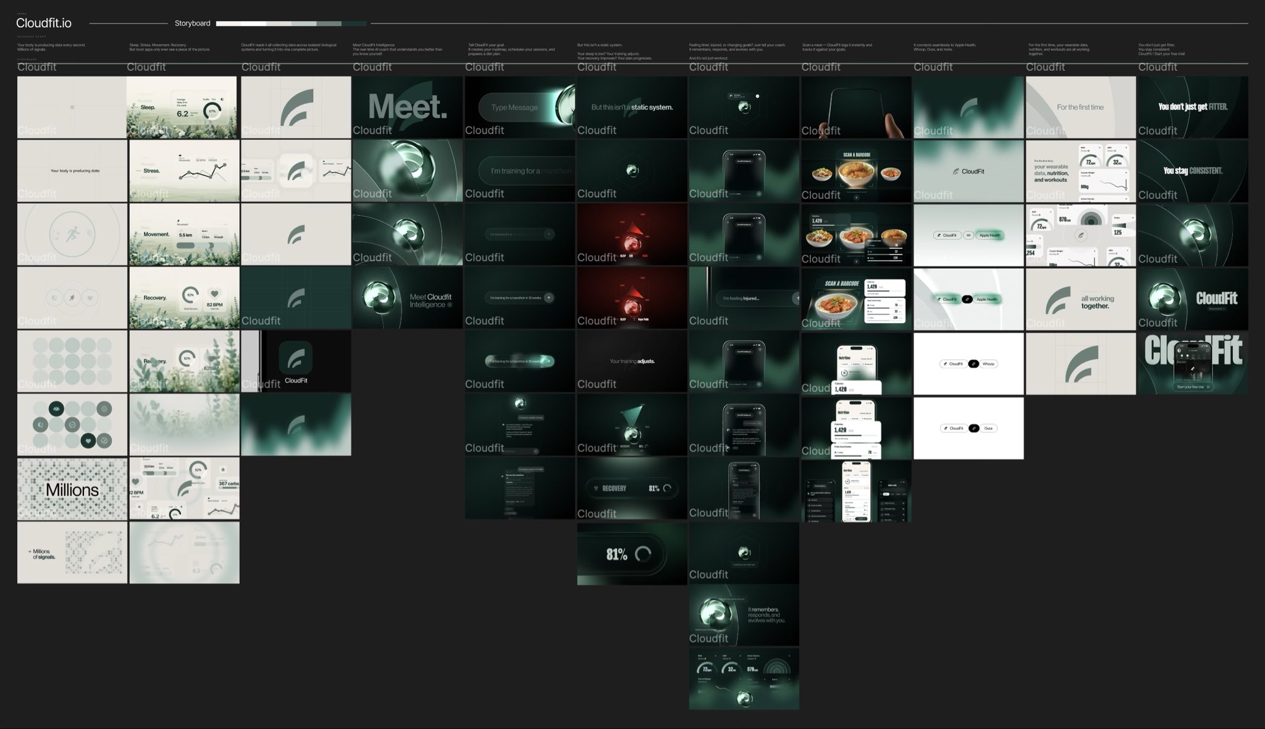Image resolution: width=1265 pixels, height=729 pixels.
Task: Open the hand holding phone frame
Action: pos(856,107)
